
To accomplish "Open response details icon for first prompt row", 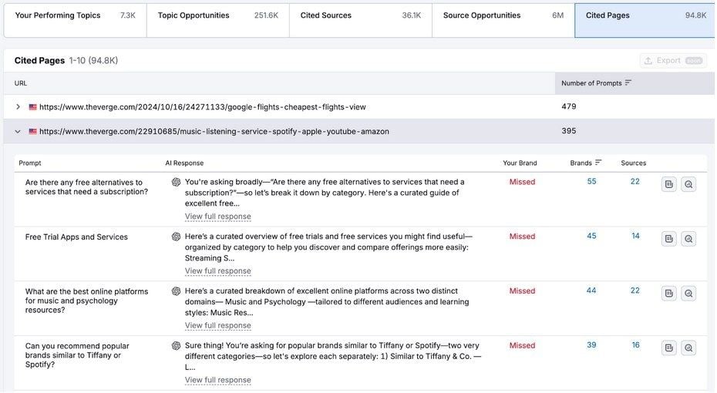I will pyautogui.click(x=668, y=184).
